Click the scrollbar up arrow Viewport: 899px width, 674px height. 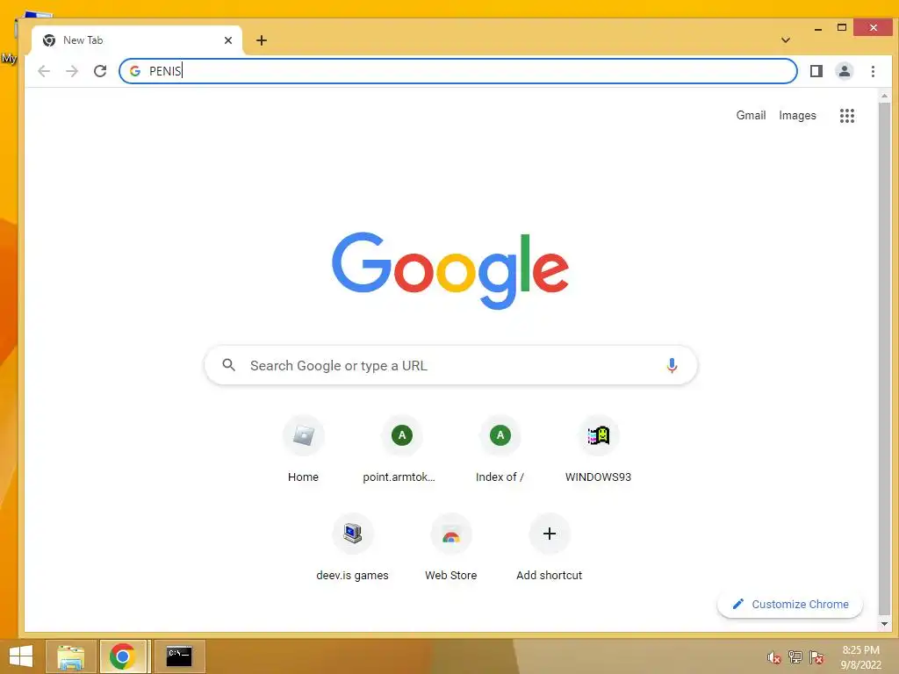(884, 96)
